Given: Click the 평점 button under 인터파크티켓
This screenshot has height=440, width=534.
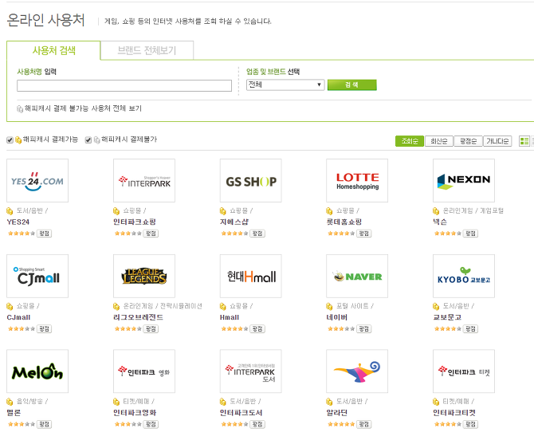Looking at the screenshot, I should (x=471, y=424).
